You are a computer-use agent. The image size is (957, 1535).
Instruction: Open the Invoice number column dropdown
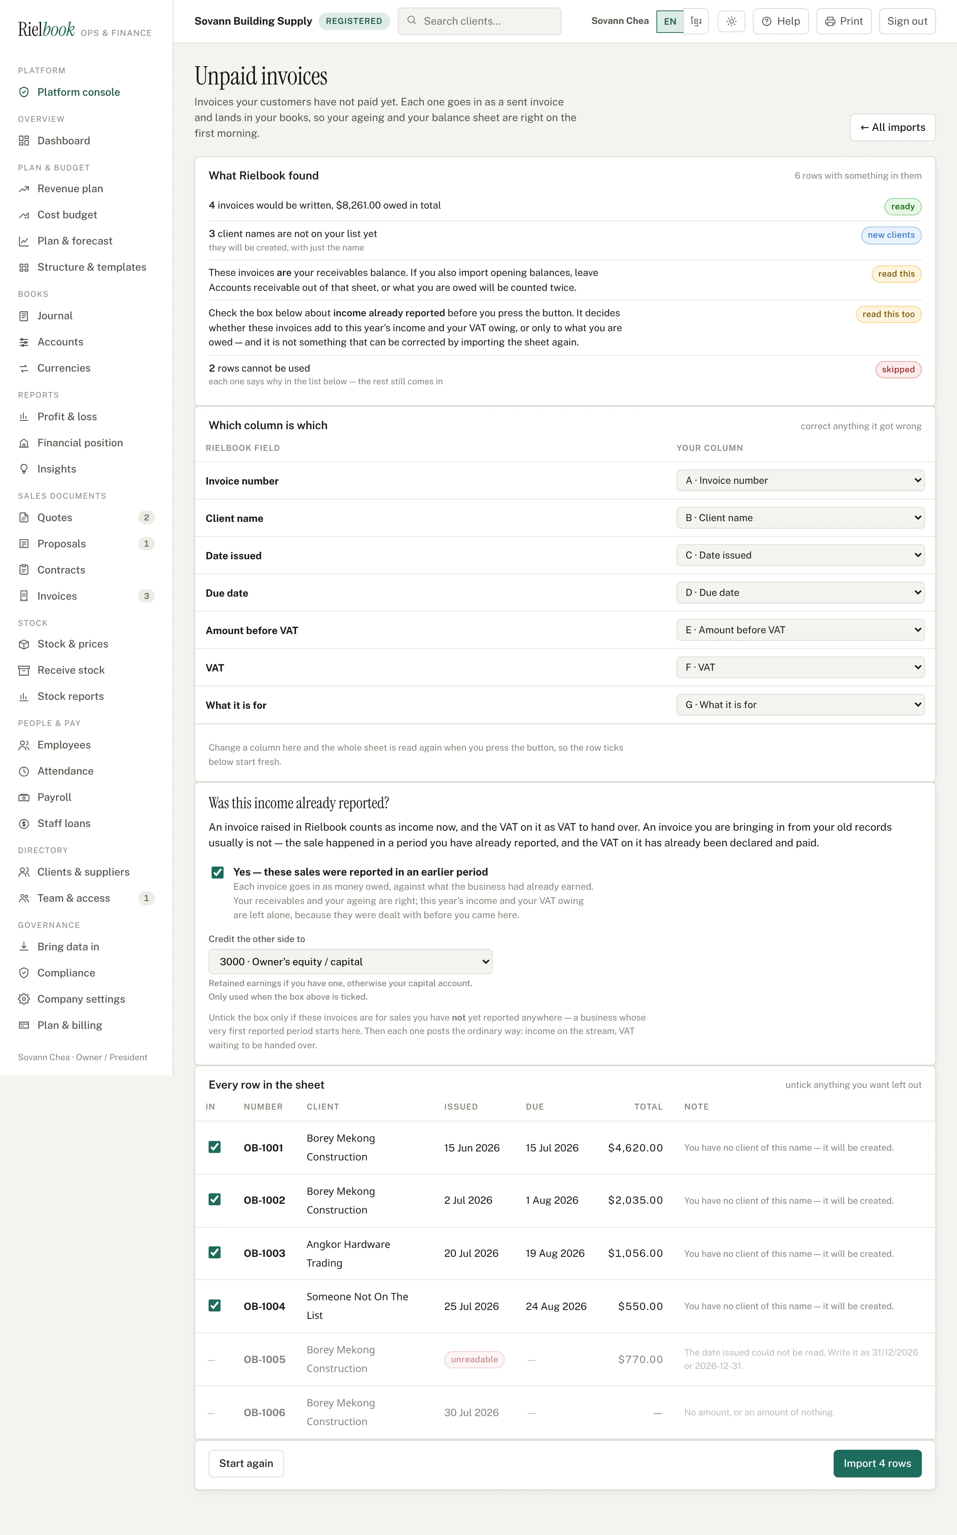coord(800,480)
